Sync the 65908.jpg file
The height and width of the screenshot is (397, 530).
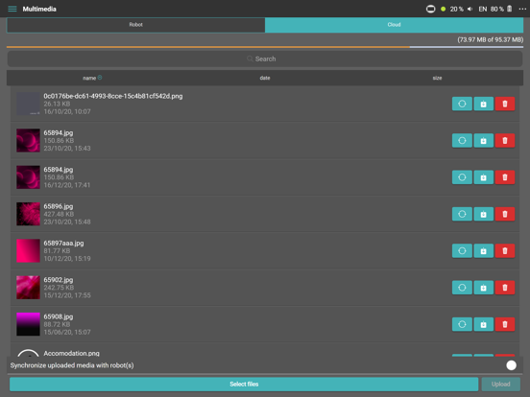[462, 324]
